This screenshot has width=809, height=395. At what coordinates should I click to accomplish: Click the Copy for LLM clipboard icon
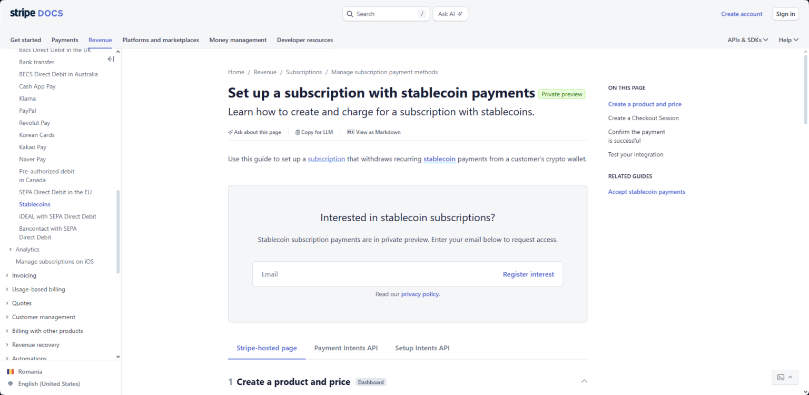pos(298,132)
